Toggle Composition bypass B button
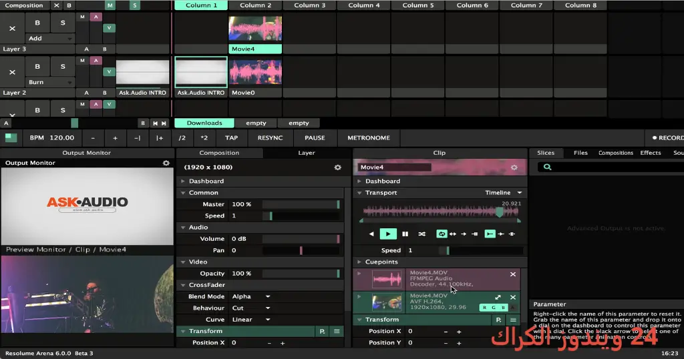 click(x=69, y=5)
